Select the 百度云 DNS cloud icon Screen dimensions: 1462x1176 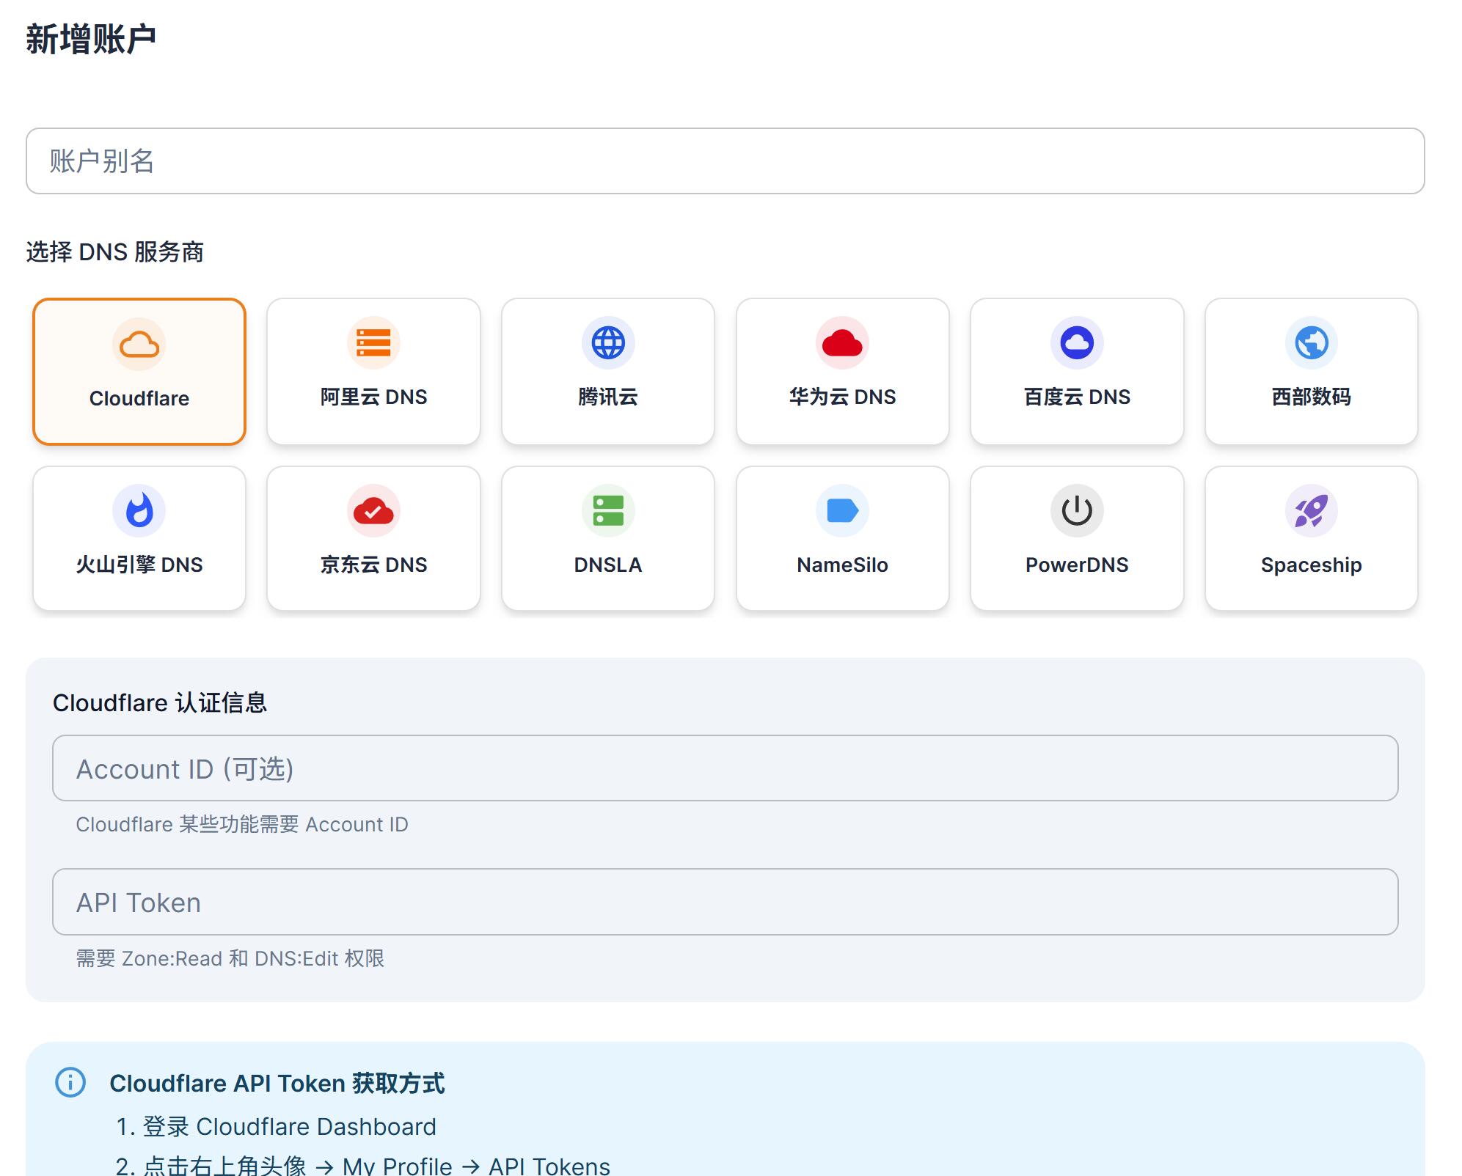(x=1077, y=342)
